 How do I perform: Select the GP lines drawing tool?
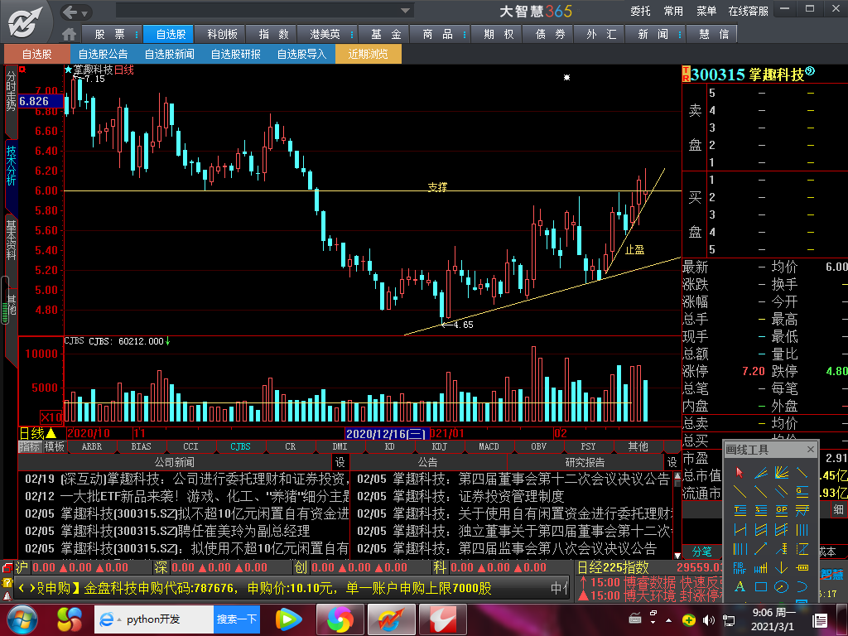782,510
